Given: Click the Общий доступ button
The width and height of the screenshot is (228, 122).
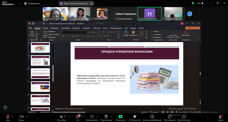Looking at the screenshot, I should pos(193,28).
